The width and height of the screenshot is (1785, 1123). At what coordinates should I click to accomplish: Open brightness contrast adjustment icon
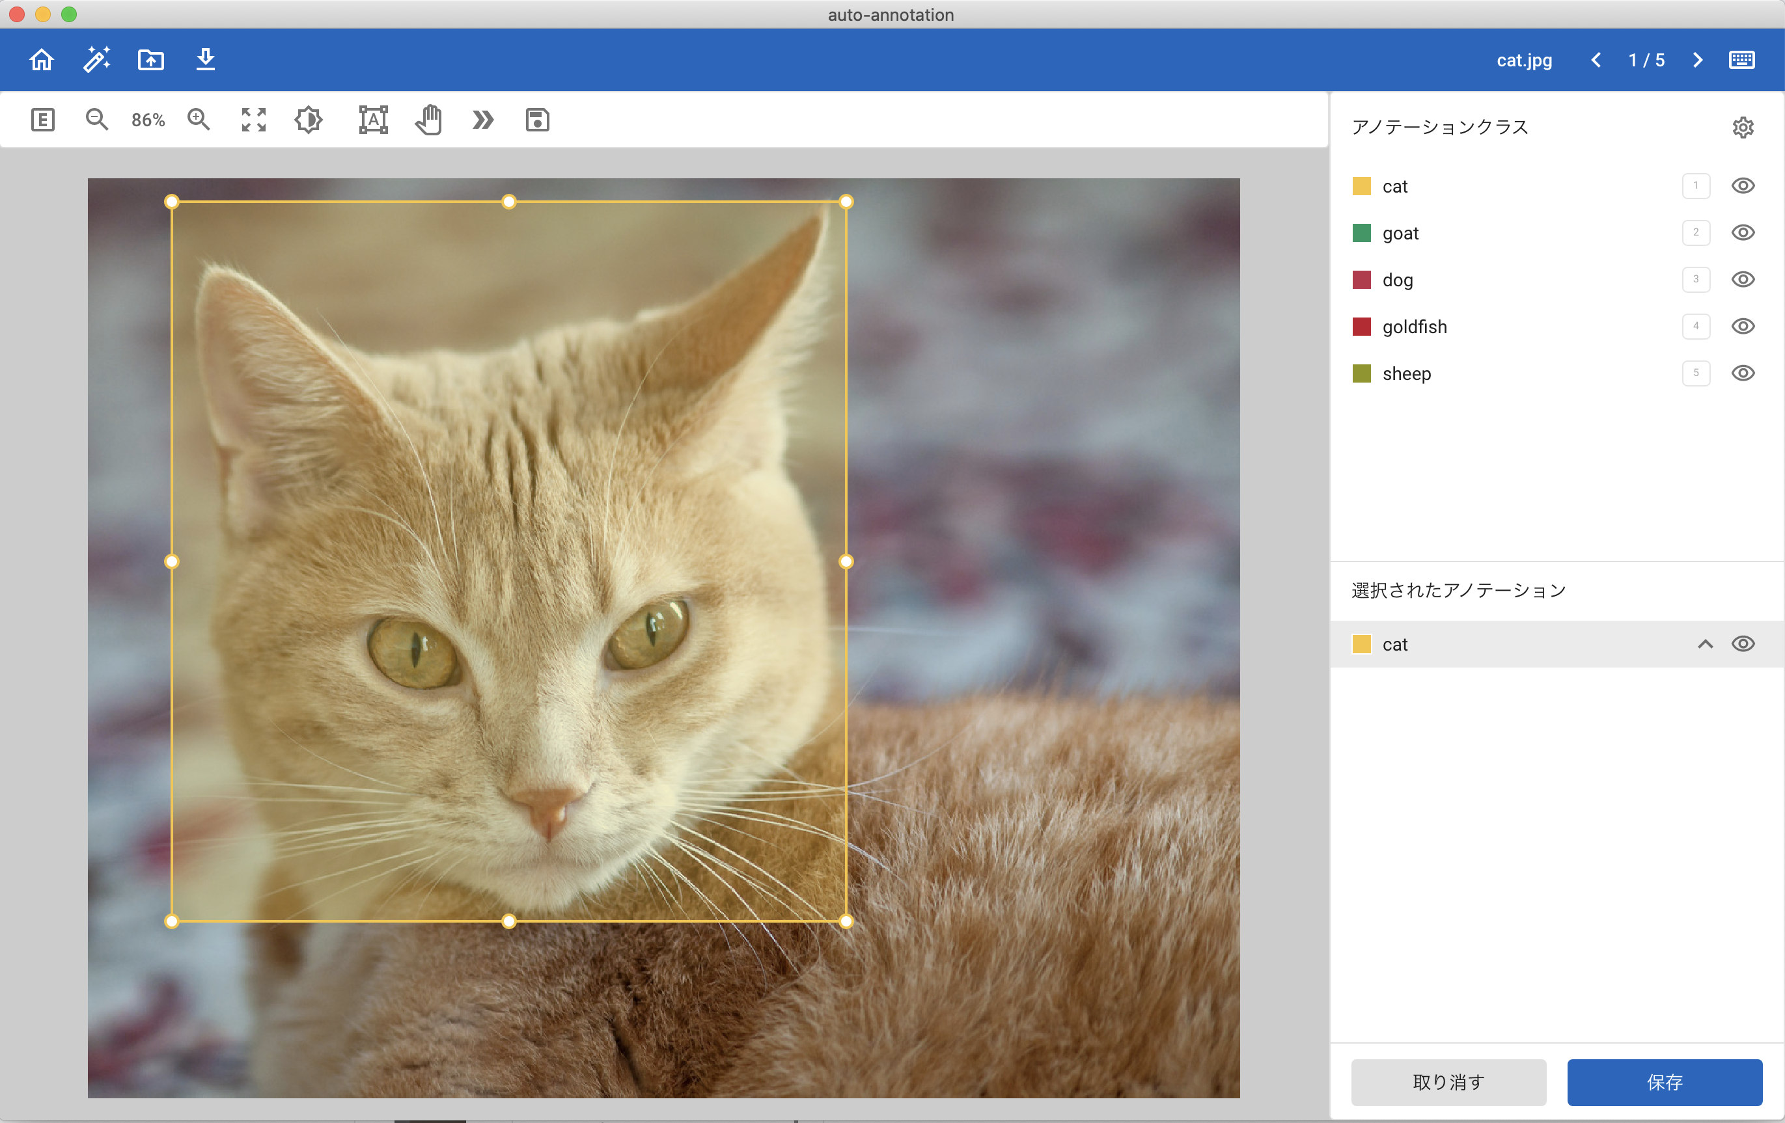[309, 119]
